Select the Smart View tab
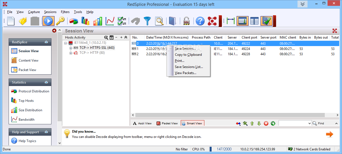 pos(192,123)
